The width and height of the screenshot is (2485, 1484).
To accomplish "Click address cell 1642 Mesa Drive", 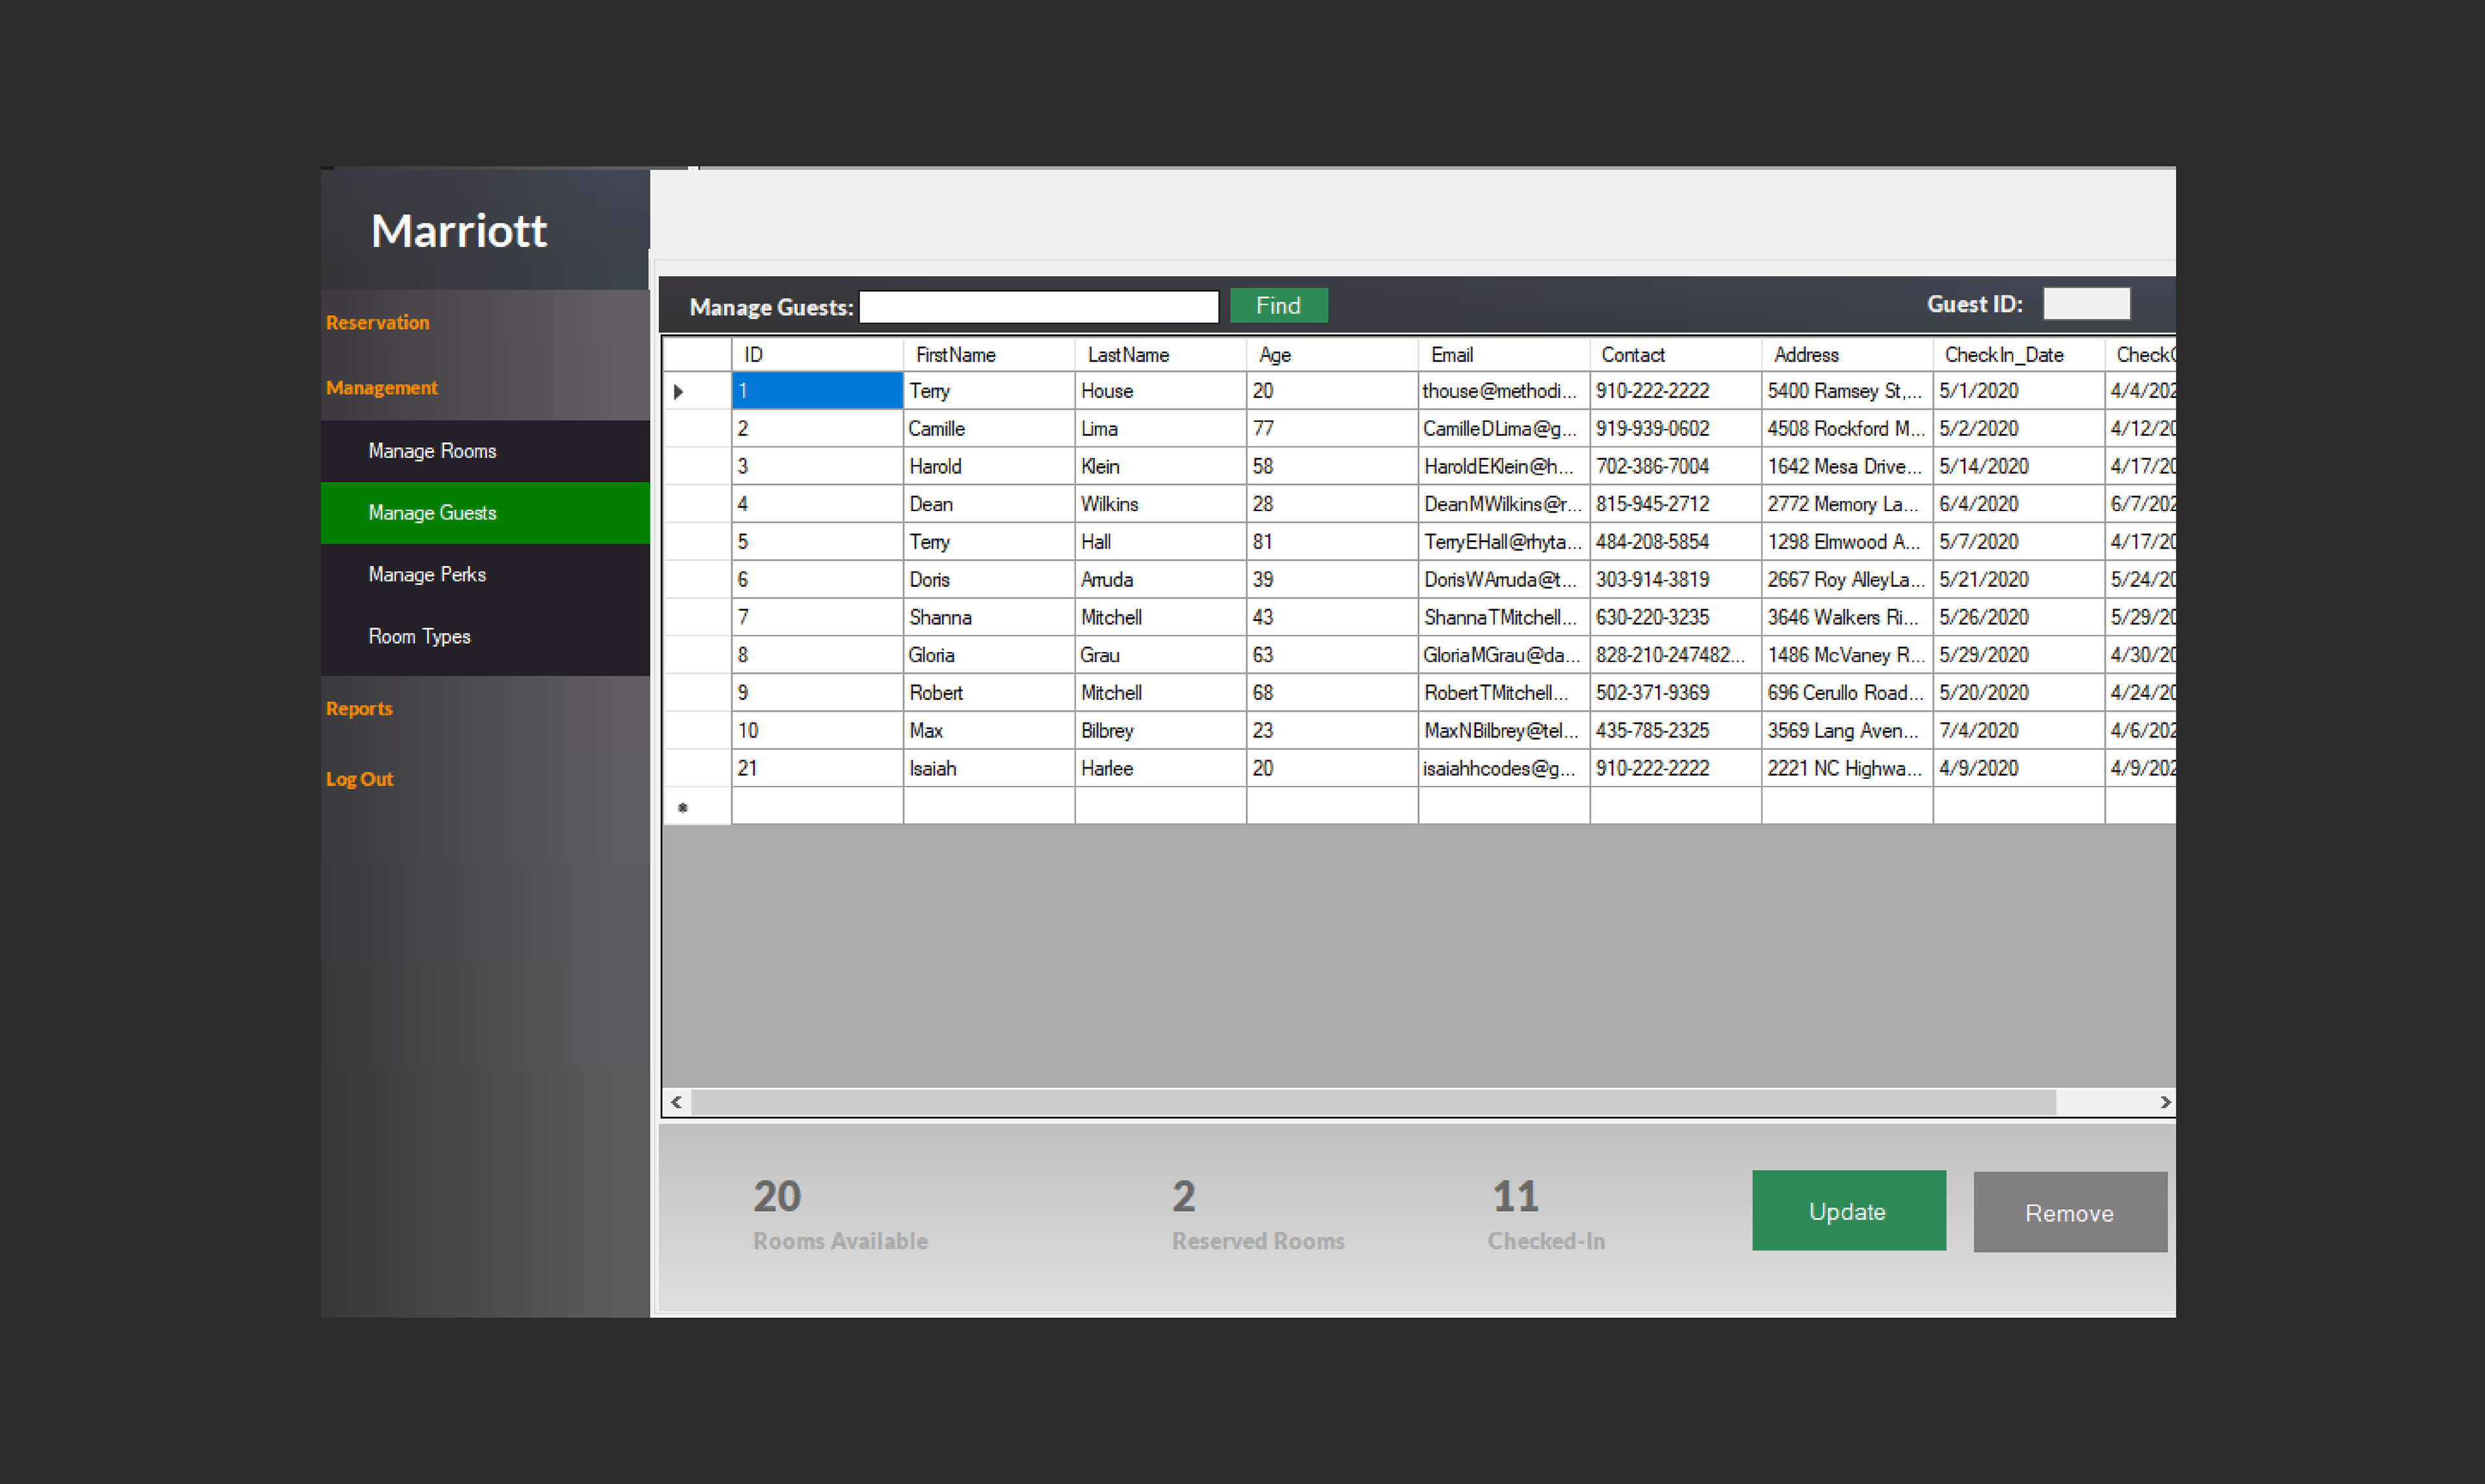I will pos(1848,467).
